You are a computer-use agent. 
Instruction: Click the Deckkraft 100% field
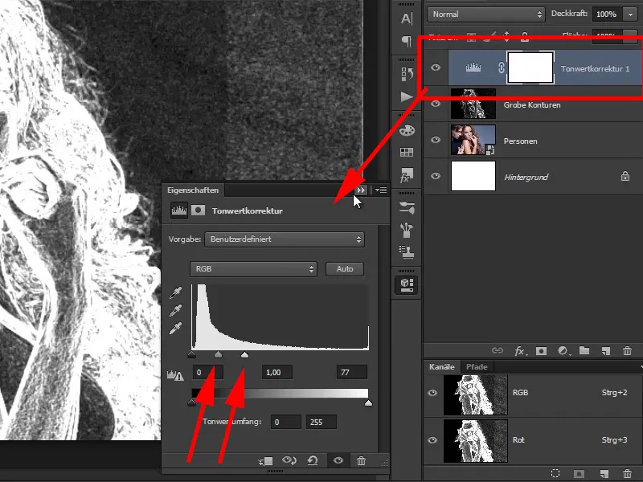tap(607, 14)
